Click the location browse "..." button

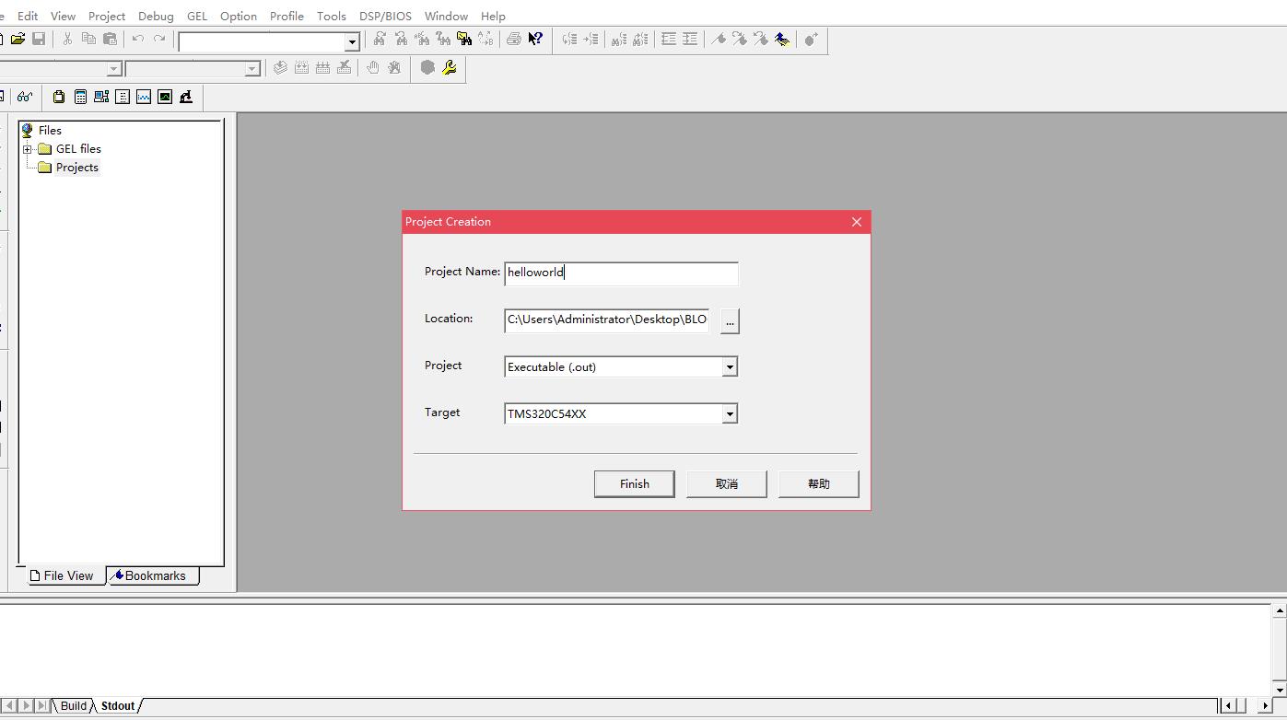click(x=730, y=320)
